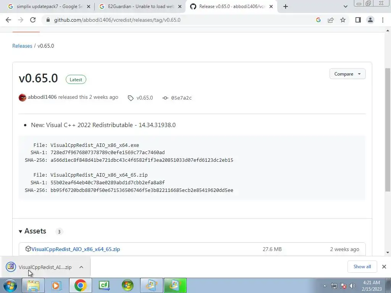The height and width of the screenshot is (293, 391).
Task: Click the Google icon in address bar
Action: pos(318,20)
